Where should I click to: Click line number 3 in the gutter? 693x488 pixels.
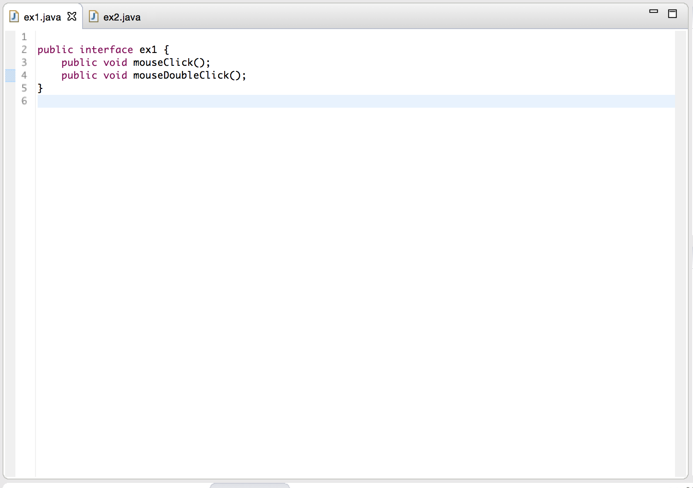[24, 62]
